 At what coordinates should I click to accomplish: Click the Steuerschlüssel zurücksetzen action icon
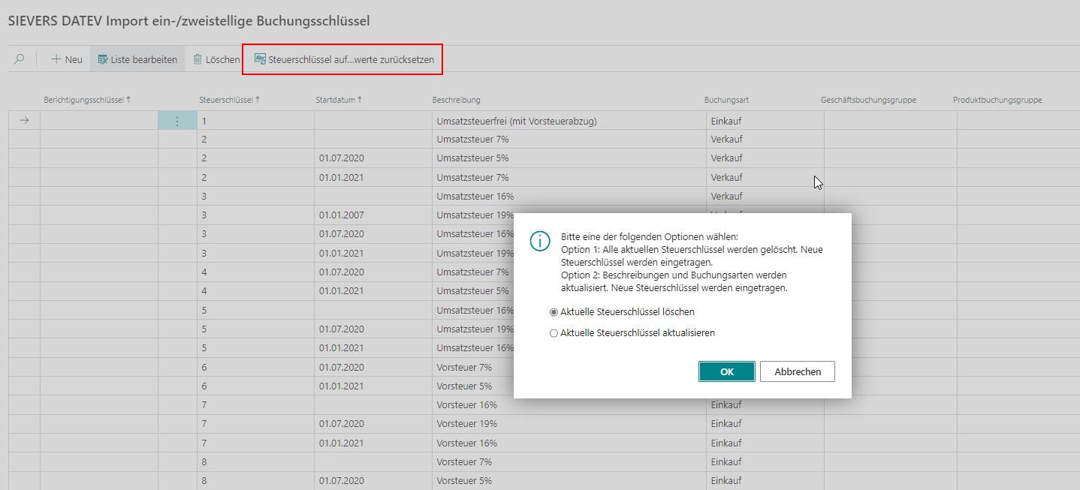pyautogui.click(x=260, y=59)
